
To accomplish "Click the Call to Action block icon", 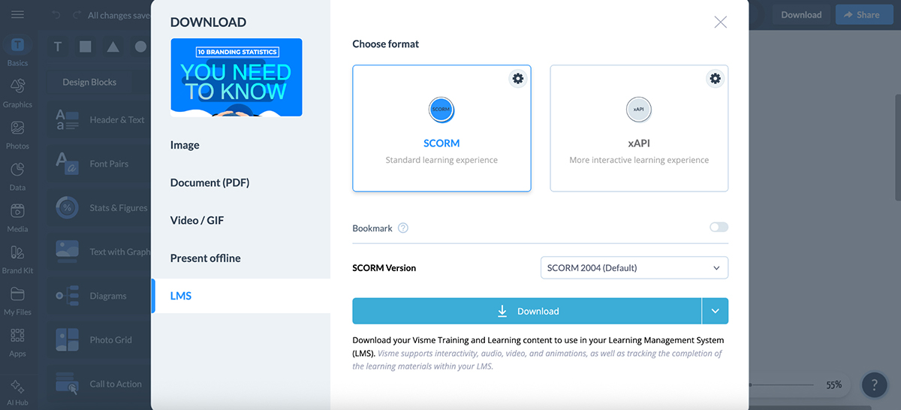I will (x=68, y=384).
